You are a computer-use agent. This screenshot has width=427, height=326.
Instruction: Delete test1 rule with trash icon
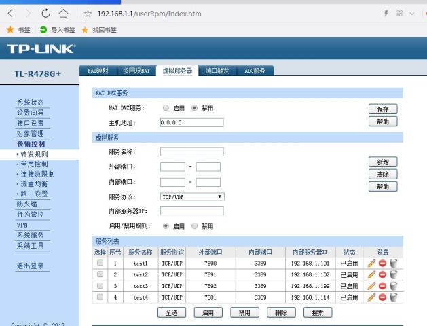pos(394,264)
